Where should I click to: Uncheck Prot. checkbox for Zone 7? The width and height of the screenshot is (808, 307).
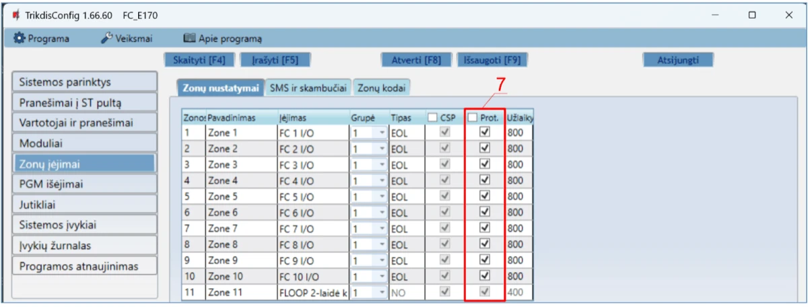point(484,228)
